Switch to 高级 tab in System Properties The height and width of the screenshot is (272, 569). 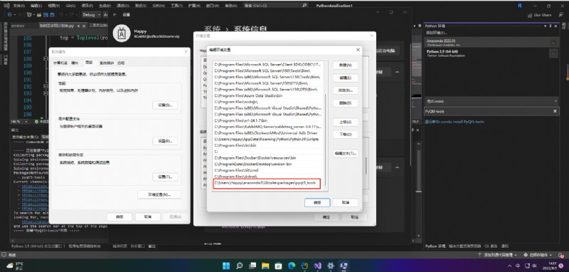pos(90,63)
